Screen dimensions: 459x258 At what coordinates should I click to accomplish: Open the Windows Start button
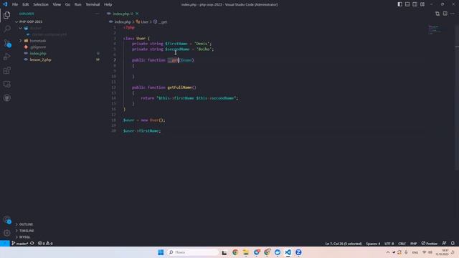pyautogui.click(x=161, y=252)
